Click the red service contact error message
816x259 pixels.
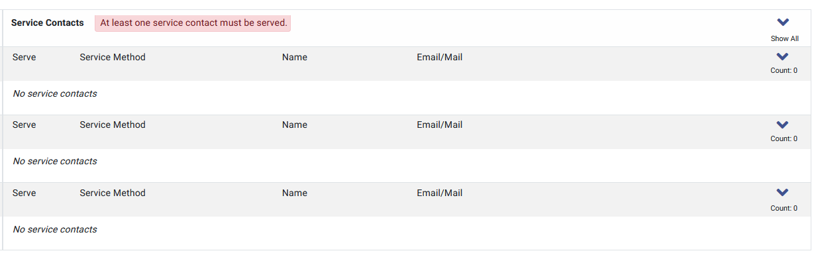click(x=193, y=23)
